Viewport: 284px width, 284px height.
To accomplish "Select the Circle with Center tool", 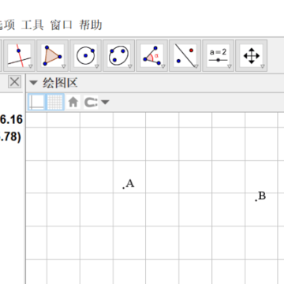I will coord(86,55).
